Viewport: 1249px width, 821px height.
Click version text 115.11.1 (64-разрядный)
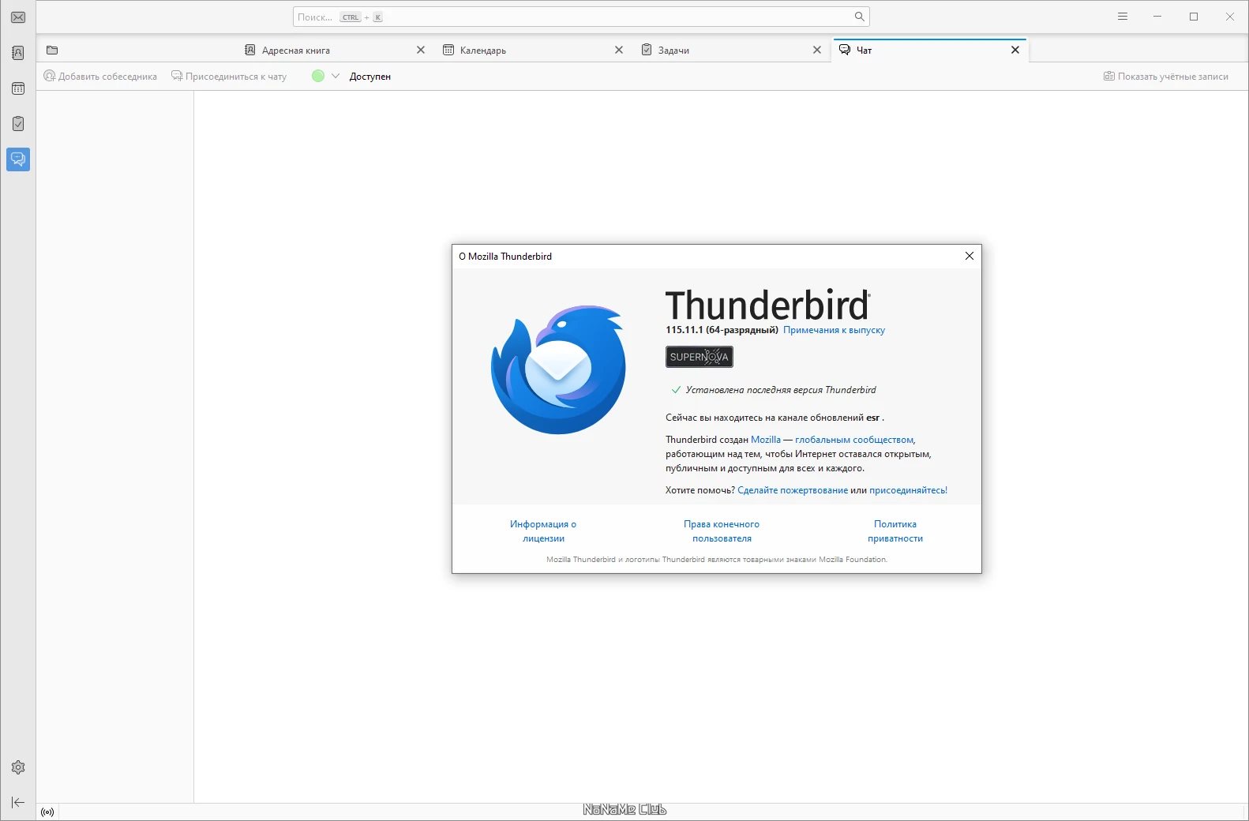pos(722,330)
